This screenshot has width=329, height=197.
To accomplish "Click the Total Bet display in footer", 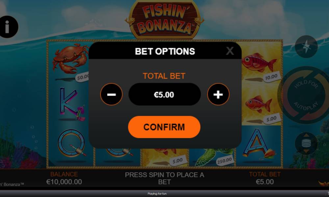I will [265, 178].
